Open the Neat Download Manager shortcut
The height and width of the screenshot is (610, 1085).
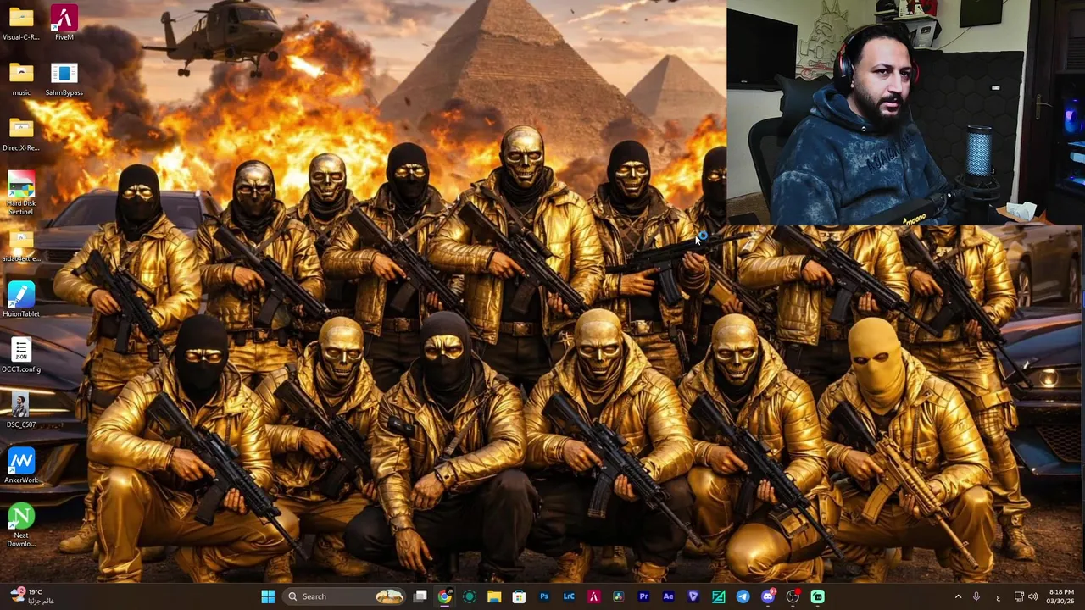[x=21, y=526]
